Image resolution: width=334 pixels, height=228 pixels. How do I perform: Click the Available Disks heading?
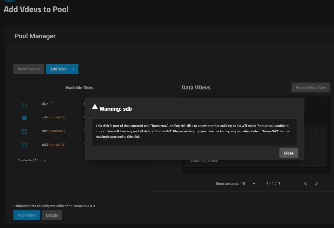[80, 88]
